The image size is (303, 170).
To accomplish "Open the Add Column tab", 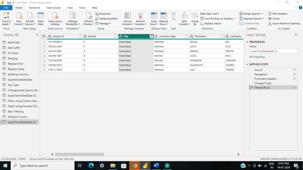I will (53, 8).
